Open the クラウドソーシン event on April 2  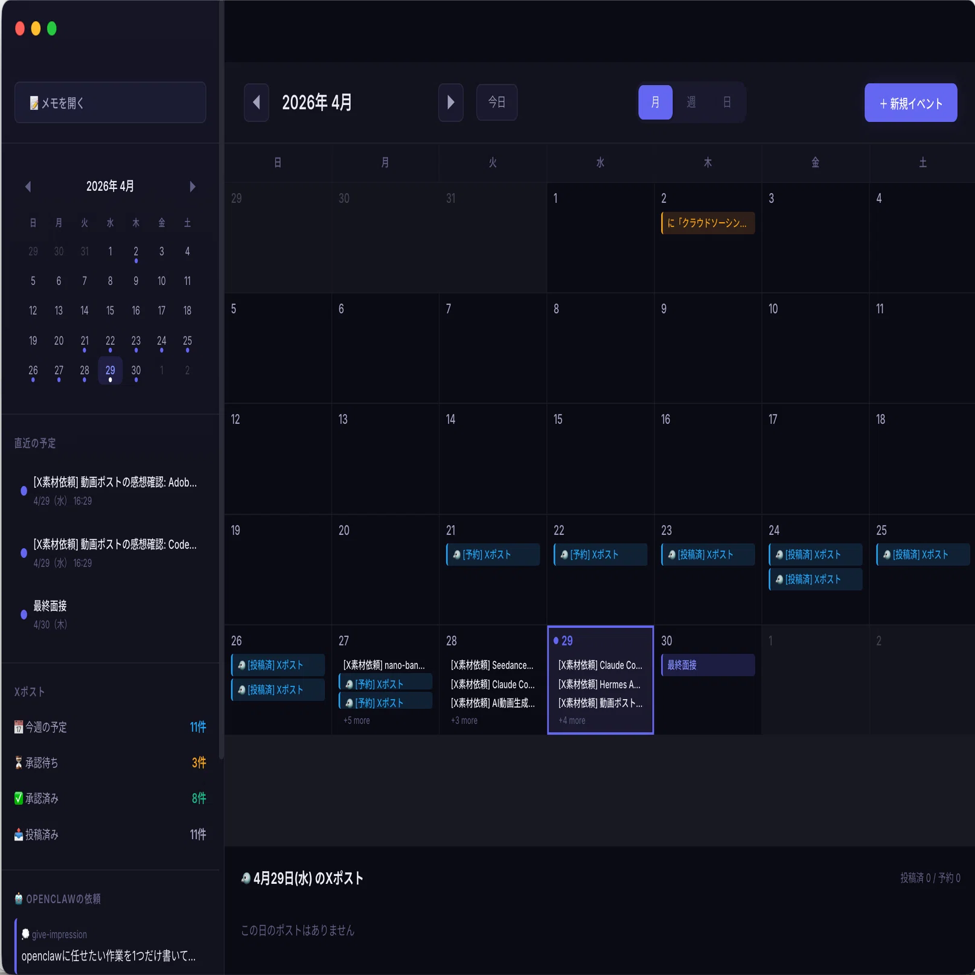pos(708,223)
